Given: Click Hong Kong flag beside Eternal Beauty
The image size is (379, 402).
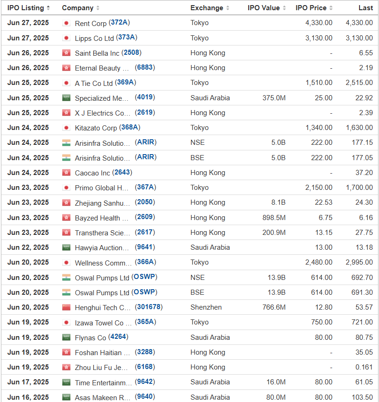Looking at the screenshot, I should point(66,68).
